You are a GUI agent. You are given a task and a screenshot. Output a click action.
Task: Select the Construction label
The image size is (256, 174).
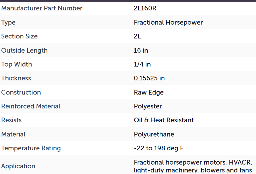pyautogui.click(x=21, y=92)
